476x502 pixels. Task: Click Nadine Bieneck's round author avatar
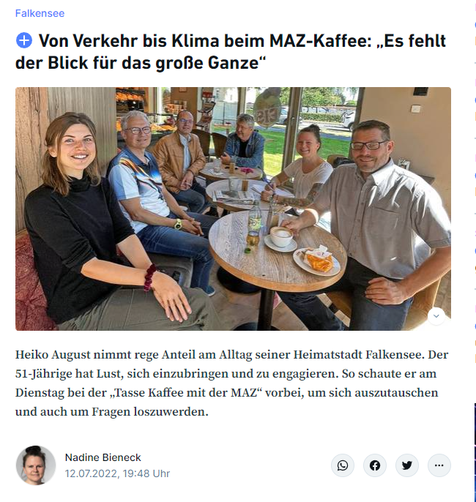(x=36, y=465)
